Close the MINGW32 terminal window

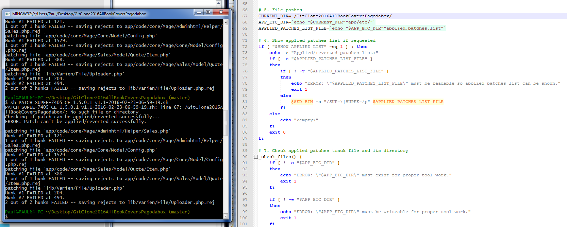point(221,12)
